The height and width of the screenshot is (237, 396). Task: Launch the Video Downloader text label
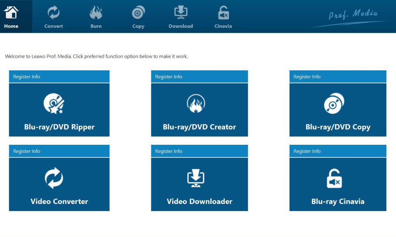[200, 201]
